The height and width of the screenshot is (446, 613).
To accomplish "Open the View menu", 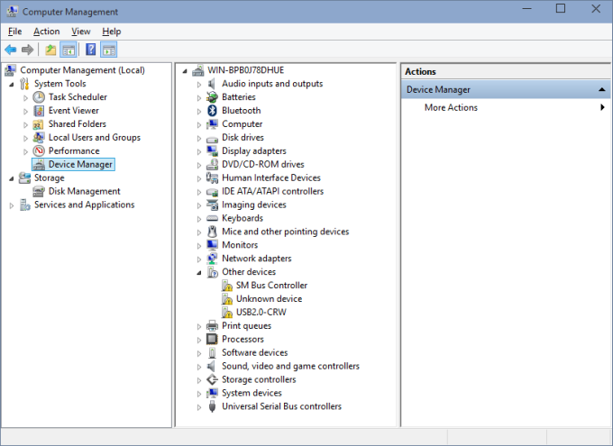I will 81,32.
